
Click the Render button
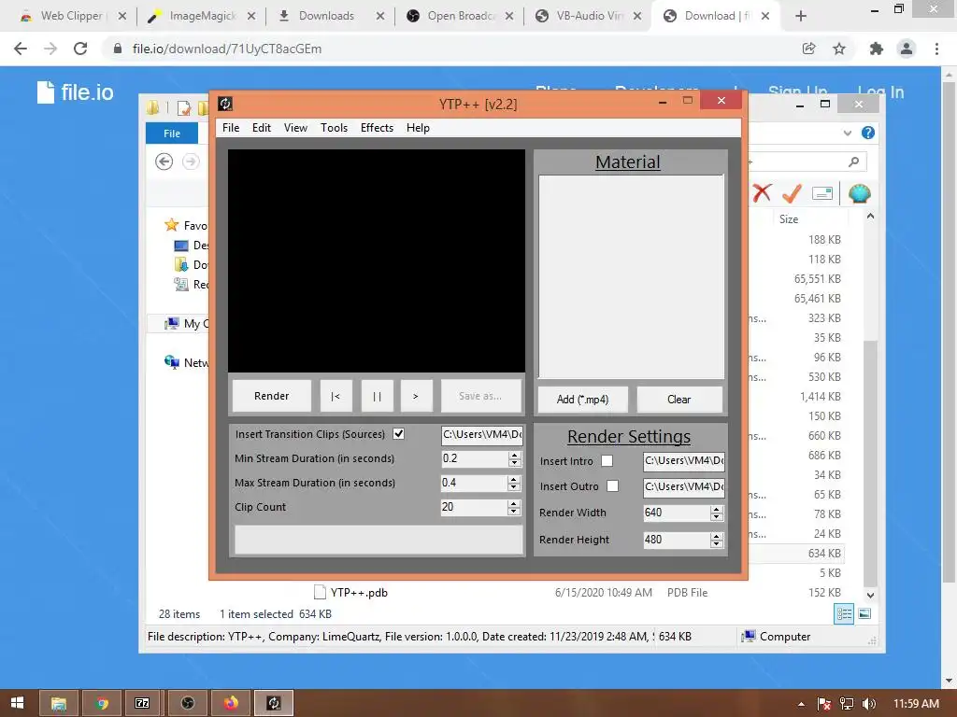click(272, 396)
